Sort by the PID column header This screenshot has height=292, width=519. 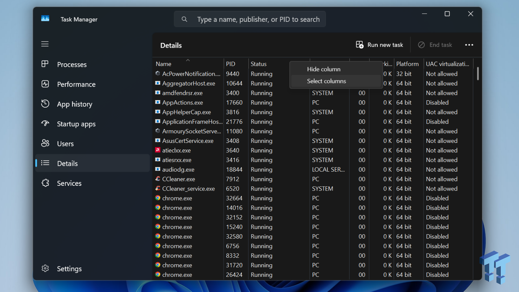coord(230,64)
